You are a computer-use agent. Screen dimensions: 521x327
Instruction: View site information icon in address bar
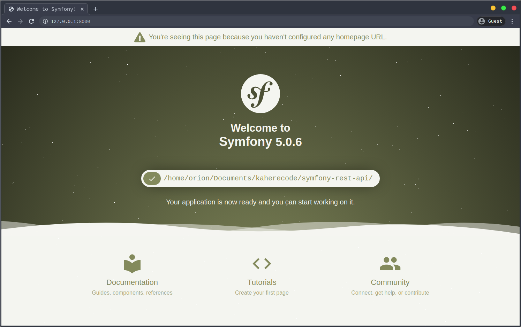coord(45,21)
